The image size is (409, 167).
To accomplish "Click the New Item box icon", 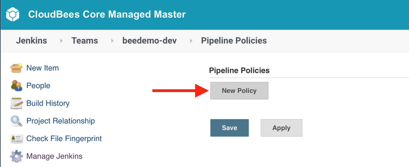I will 16,68.
